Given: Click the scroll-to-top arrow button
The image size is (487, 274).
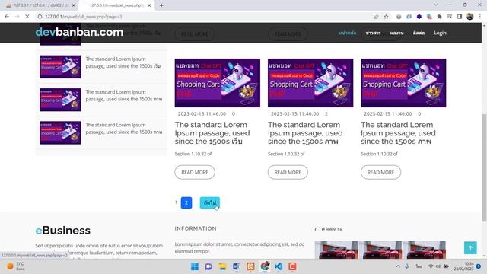Looking at the screenshot, I should coord(470,247).
